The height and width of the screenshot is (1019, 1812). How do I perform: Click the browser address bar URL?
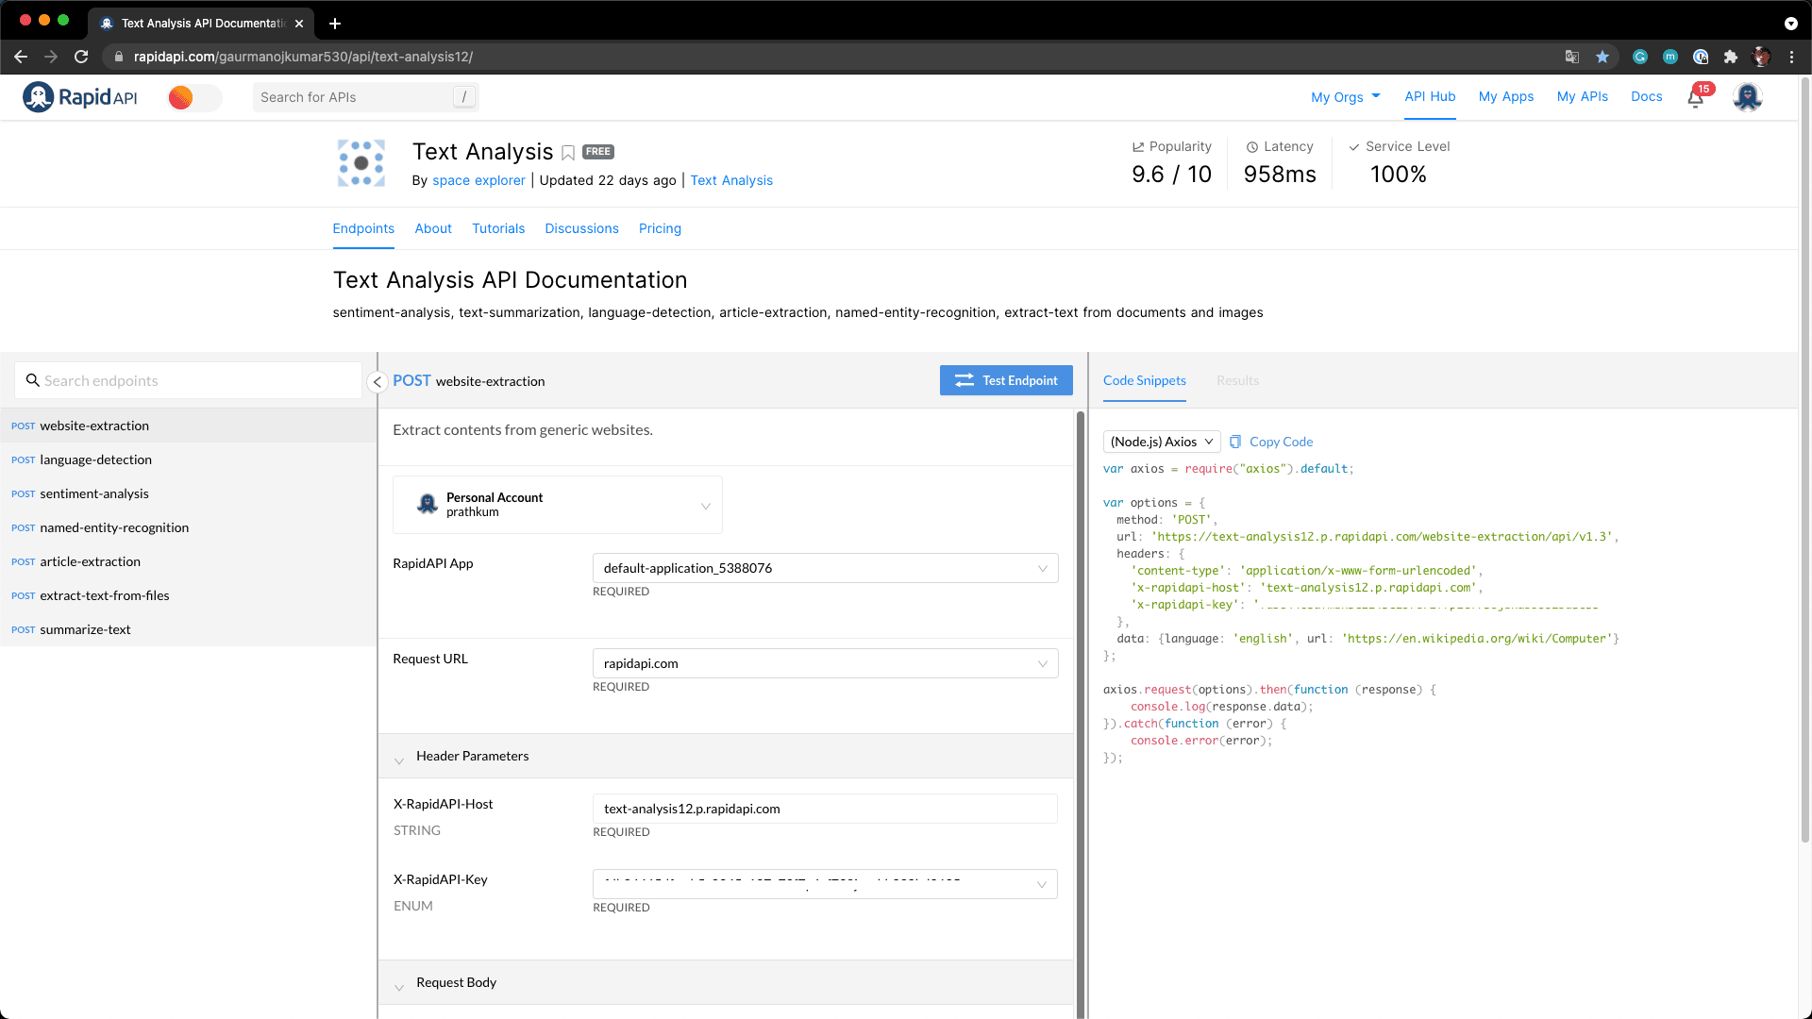[x=303, y=57]
